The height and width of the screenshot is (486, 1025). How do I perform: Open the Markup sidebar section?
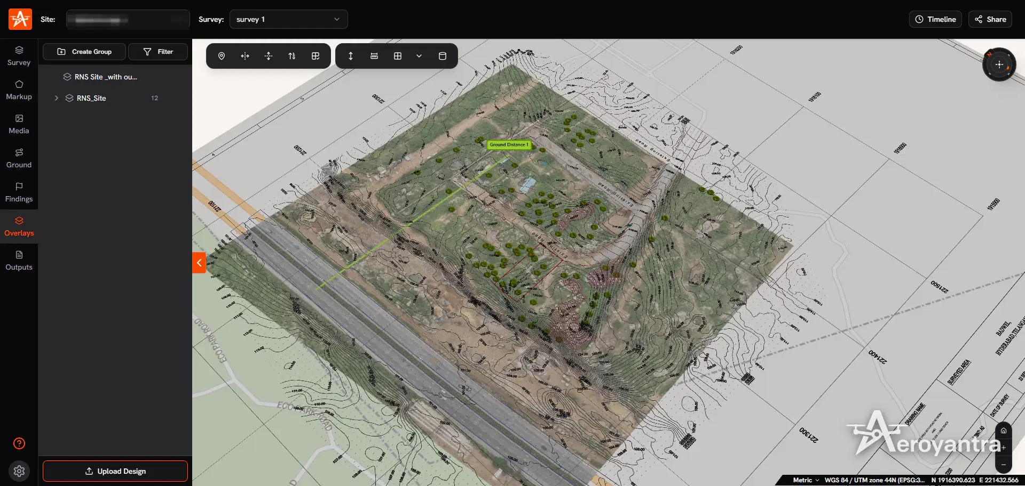coord(19,90)
